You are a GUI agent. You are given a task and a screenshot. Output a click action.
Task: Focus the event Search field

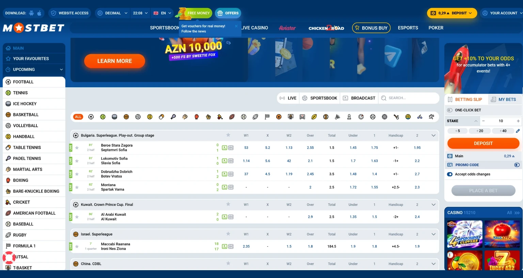pos(409,98)
